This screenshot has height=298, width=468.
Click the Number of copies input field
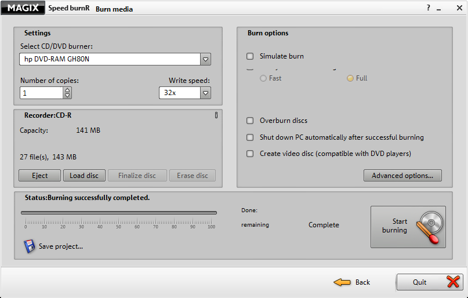(x=41, y=93)
